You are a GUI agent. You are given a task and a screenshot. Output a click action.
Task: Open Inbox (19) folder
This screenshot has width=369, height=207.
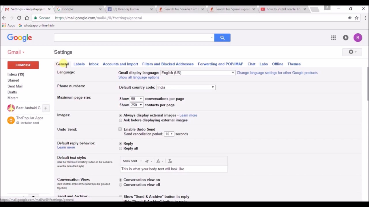pyautogui.click(x=16, y=74)
